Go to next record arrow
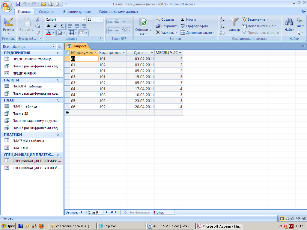Viewport: 307px width, 230px height. click(x=107, y=212)
